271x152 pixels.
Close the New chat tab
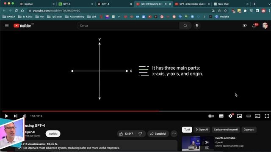pyautogui.click(x=247, y=4)
